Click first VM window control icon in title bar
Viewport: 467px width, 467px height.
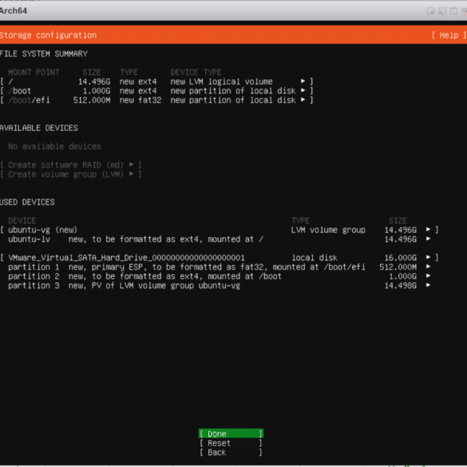430,11
